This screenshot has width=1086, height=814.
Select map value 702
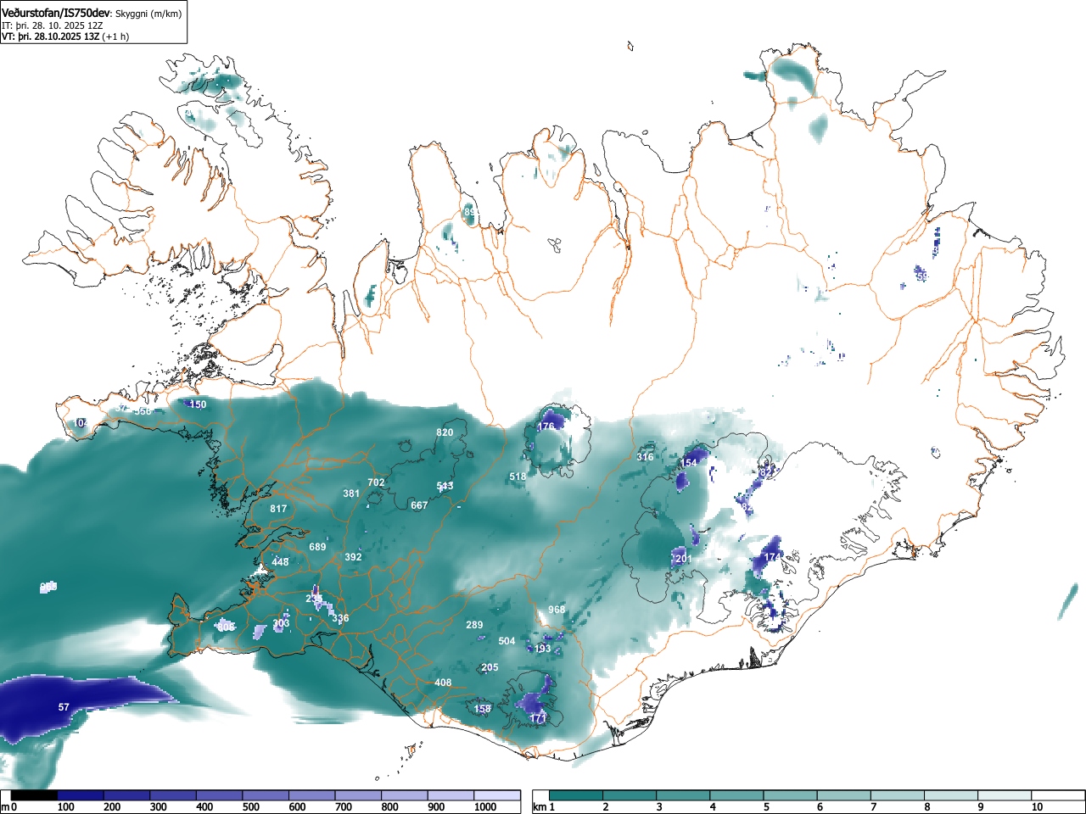(376, 482)
